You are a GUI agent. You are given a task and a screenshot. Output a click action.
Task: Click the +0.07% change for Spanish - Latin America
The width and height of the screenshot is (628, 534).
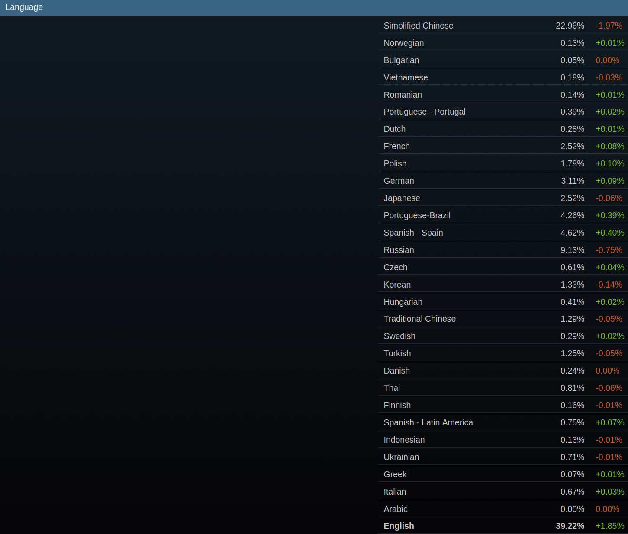coord(610,422)
